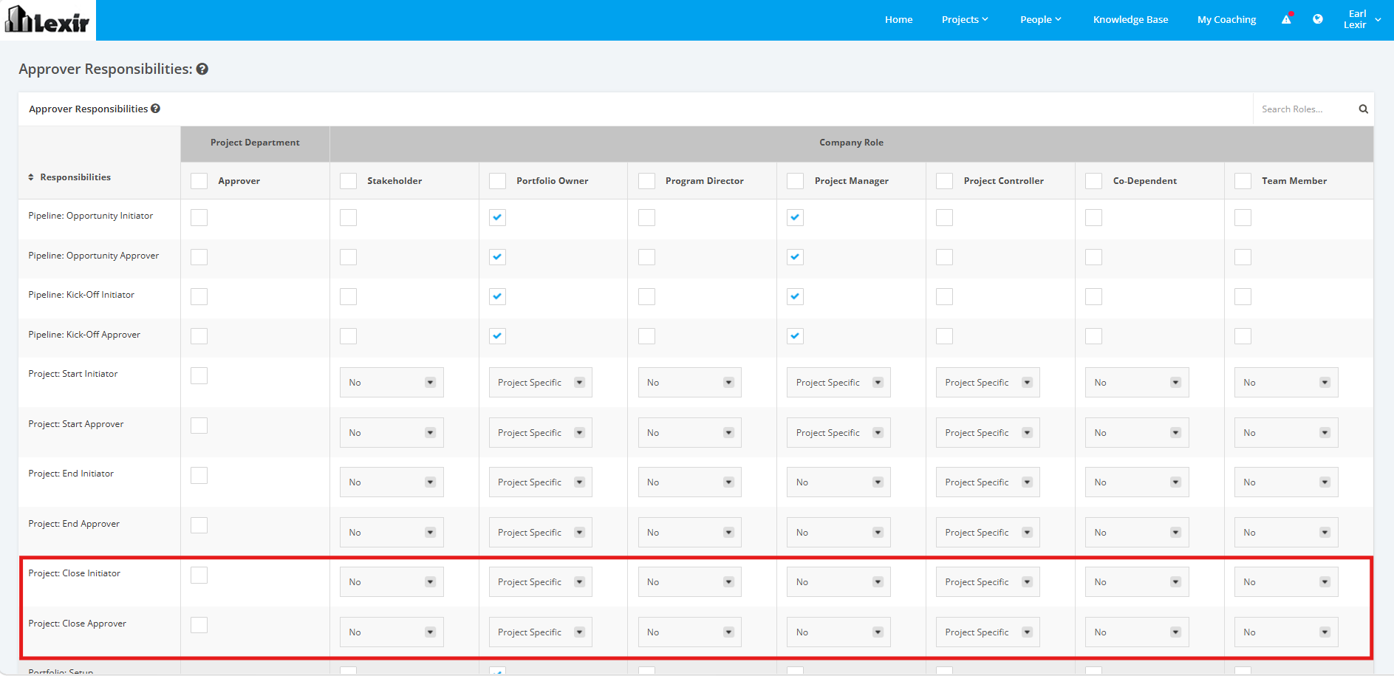Click the help icon beside page title
The width and height of the screenshot is (1394, 676).
coord(202,69)
